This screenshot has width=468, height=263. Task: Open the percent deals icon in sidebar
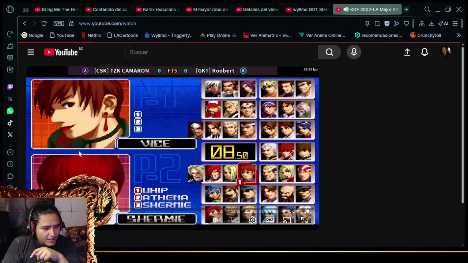pos(10,99)
